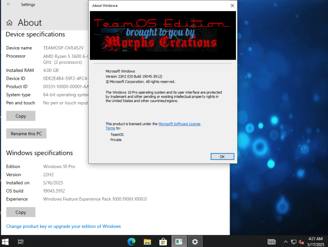Open File Explorer from taskbar
328x247 pixels.
[x=147, y=242]
